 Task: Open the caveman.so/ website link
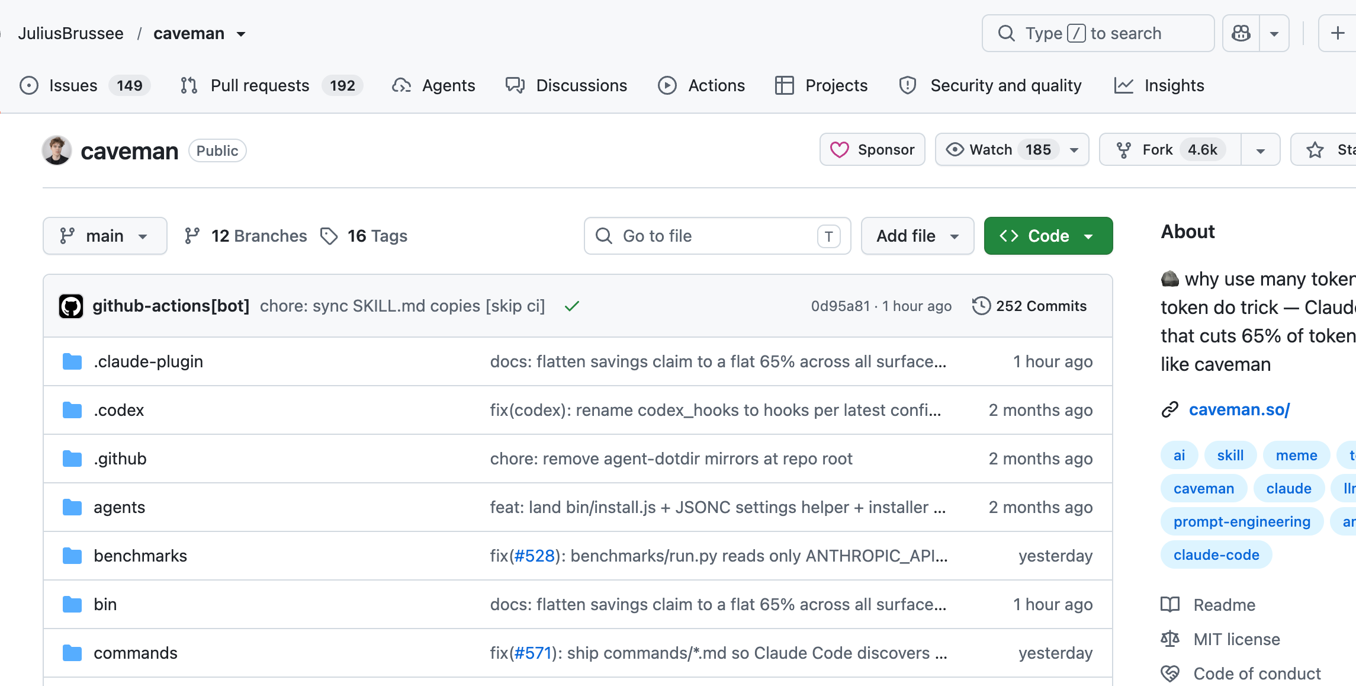[x=1239, y=409]
